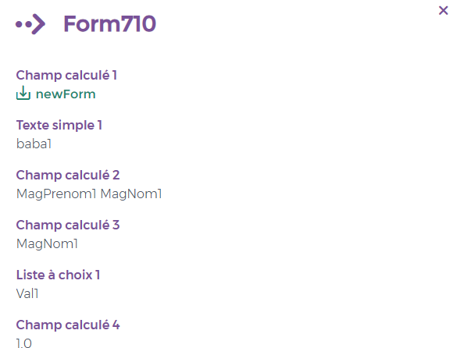Click the two dots of the logo
The height and width of the screenshot is (348, 453).
[x=23, y=24]
